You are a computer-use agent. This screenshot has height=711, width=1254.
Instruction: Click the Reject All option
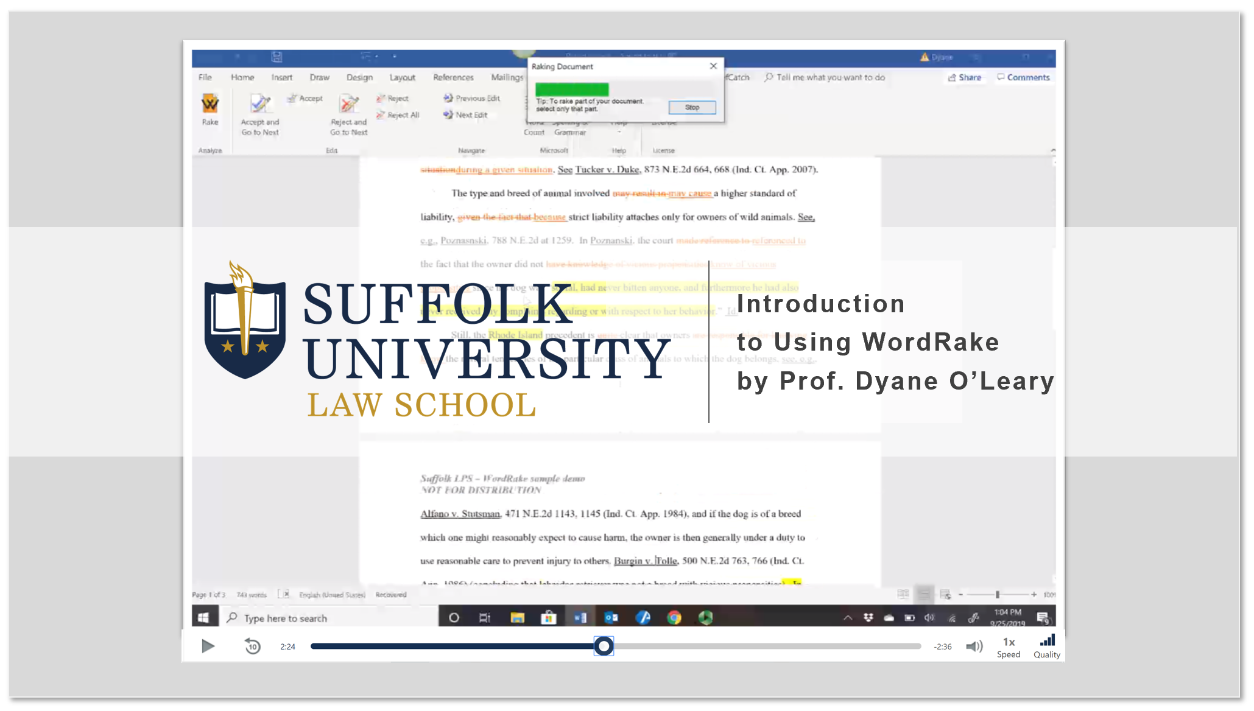(398, 114)
